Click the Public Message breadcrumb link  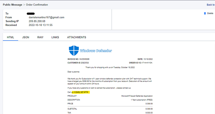[x=13, y=5]
